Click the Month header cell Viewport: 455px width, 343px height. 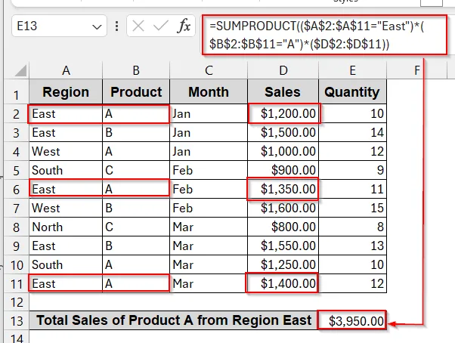point(209,92)
